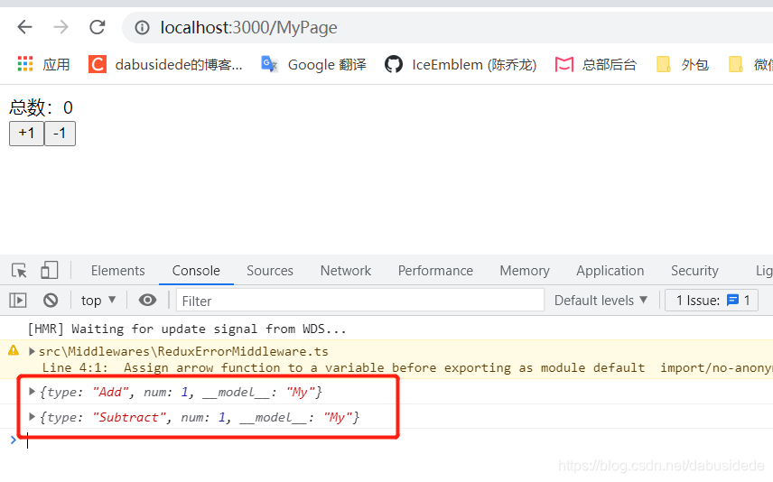The image size is (773, 482).
Task: Open the IceEmblem (陈乔龙) GitHub bookmark
Action: 460,65
